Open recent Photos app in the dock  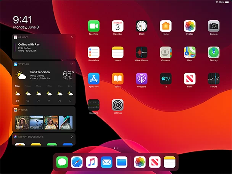pos(140,162)
